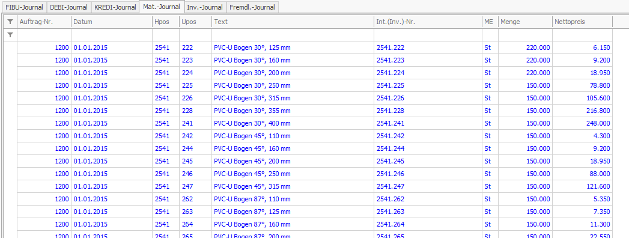Click the Auftrag-Nr. filter field
This screenshot has height=238, width=629.
click(44, 35)
